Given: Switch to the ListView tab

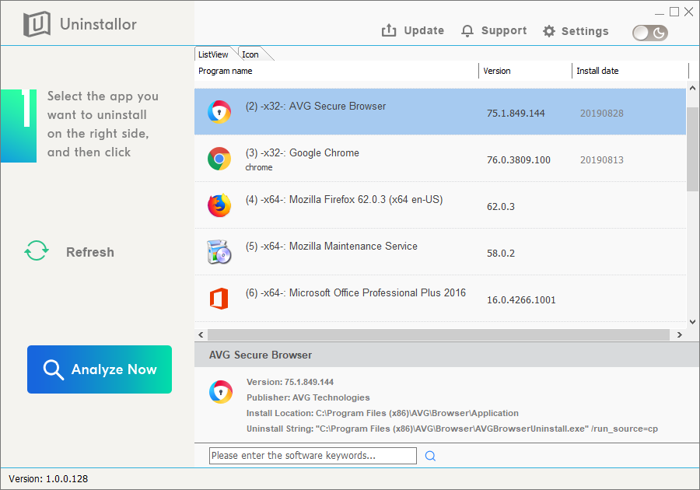Looking at the screenshot, I should pyautogui.click(x=213, y=54).
